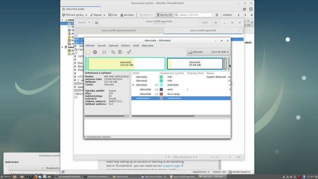The width and height of the screenshot is (318, 179).
Task: Click the new partition icon in GParted
Action: click(88, 52)
